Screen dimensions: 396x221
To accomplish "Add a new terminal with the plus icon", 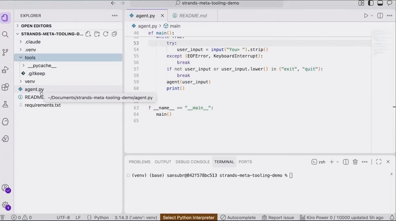I will (332, 162).
